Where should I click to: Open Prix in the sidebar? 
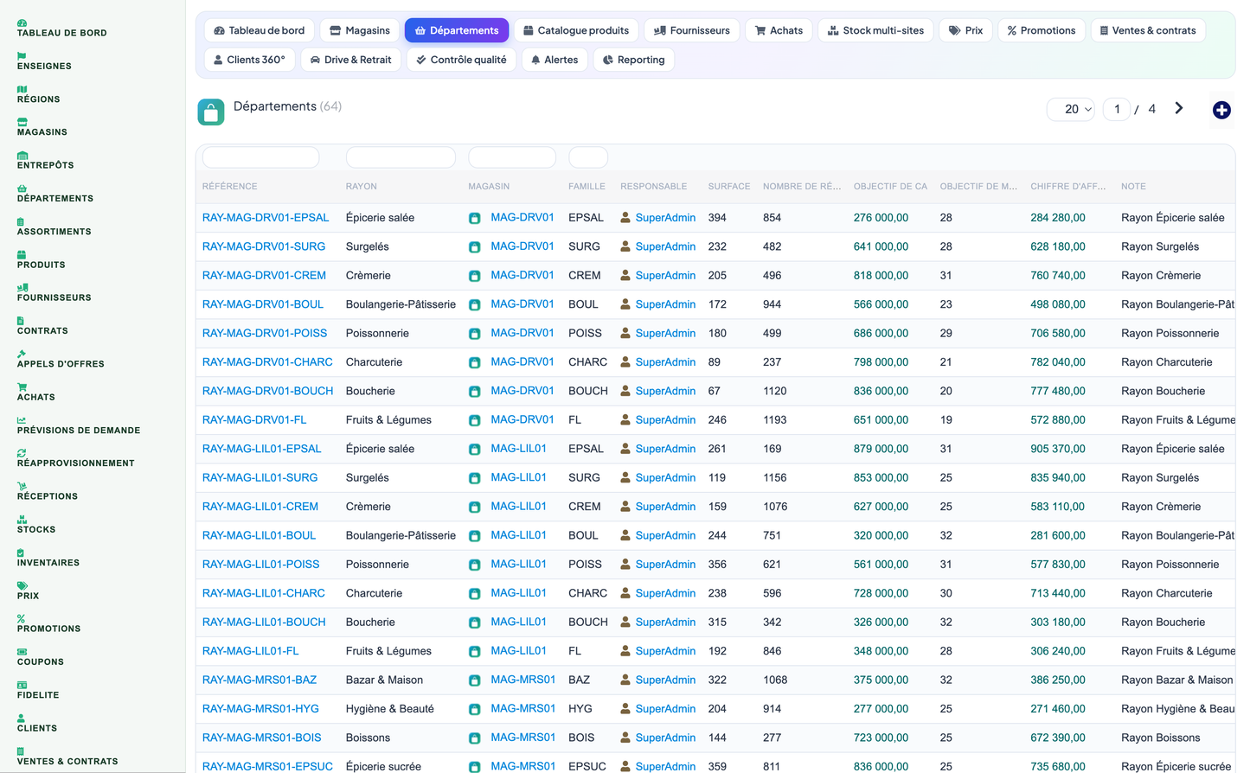28,591
